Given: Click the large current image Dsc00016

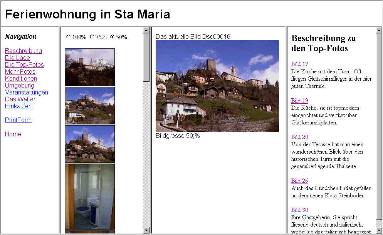Looking at the screenshot, I should 217,86.
